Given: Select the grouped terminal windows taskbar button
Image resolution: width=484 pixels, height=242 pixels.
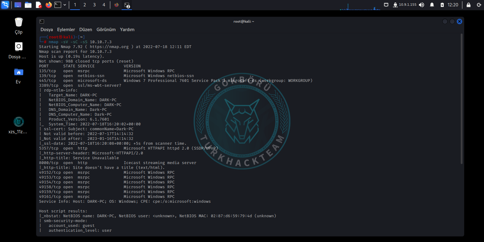Looking at the screenshot, I should click(x=127, y=5).
